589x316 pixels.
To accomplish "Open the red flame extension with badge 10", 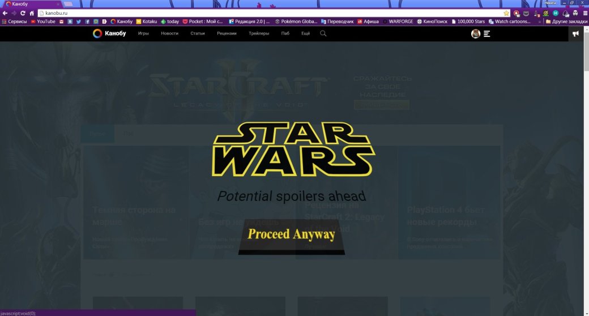I will tap(517, 14).
